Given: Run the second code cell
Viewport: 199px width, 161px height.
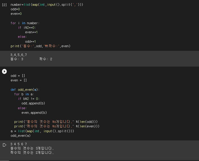Looking at the screenshot, I should tap(4, 71).
